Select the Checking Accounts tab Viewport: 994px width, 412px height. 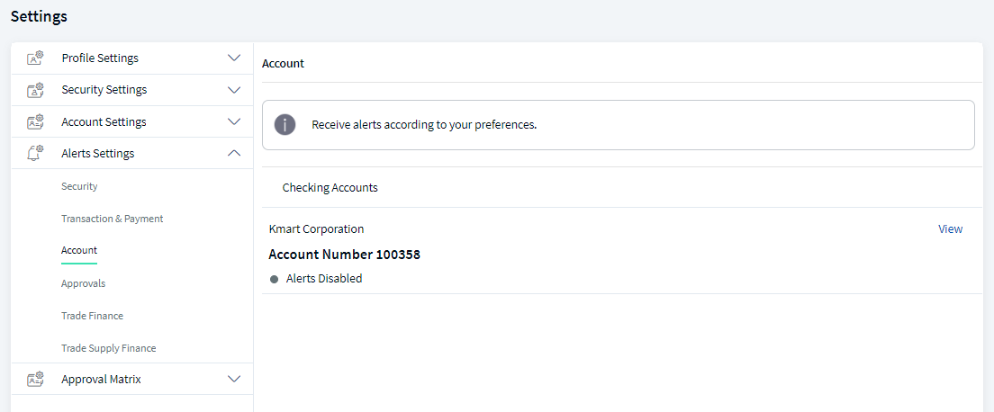(x=330, y=188)
